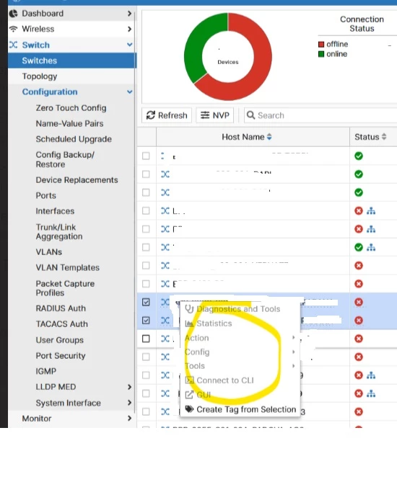Click the red offline icon on the lower selected row

[x=359, y=321]
